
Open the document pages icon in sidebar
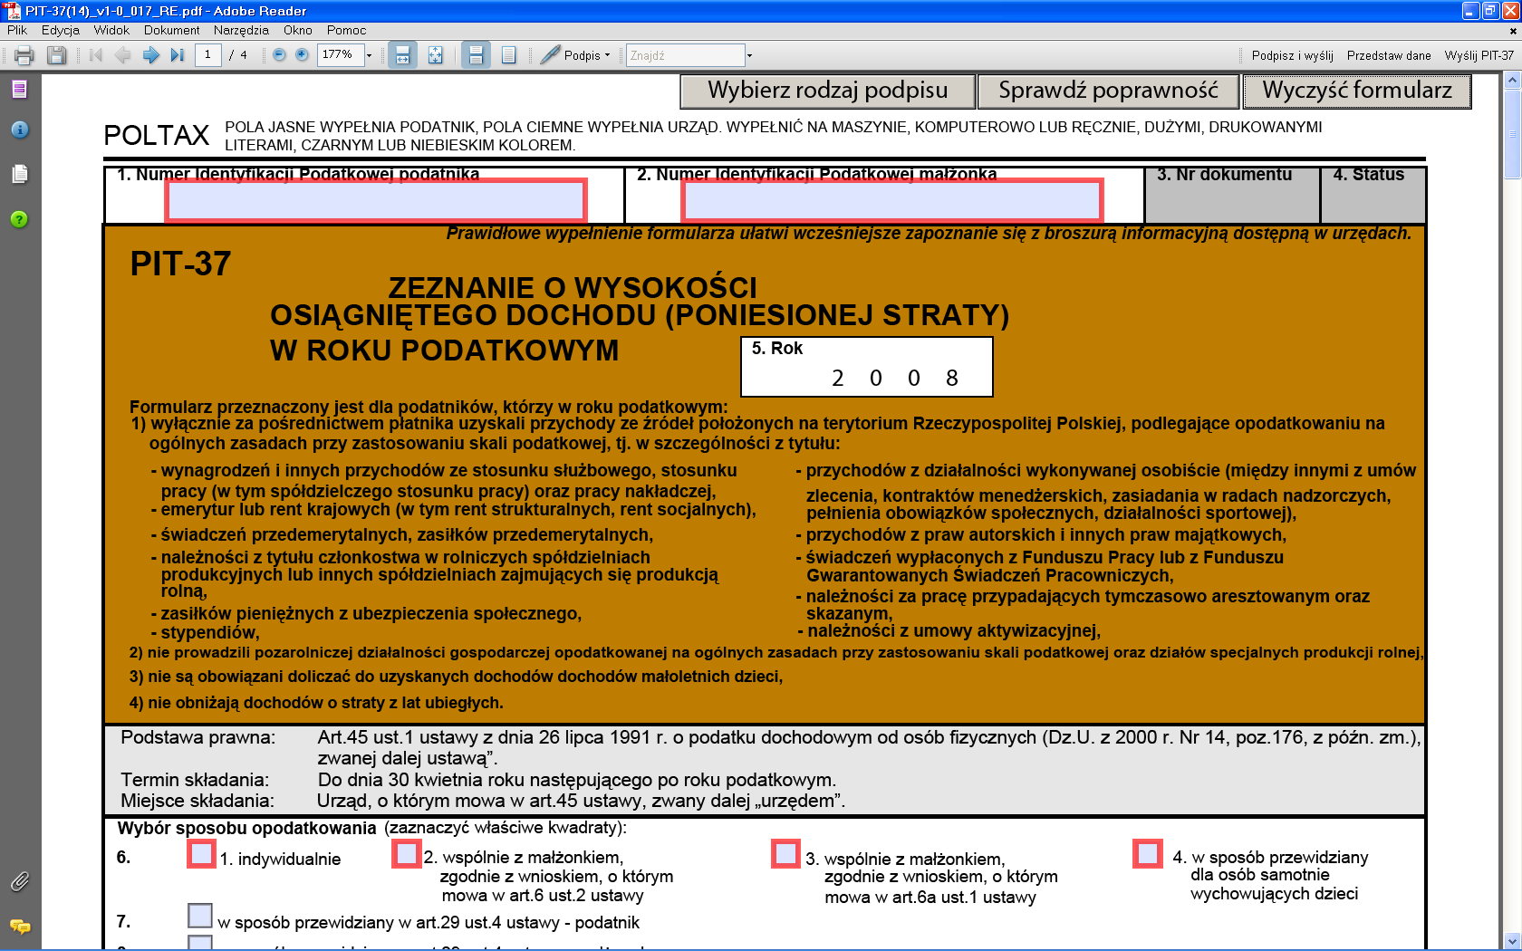20,173
